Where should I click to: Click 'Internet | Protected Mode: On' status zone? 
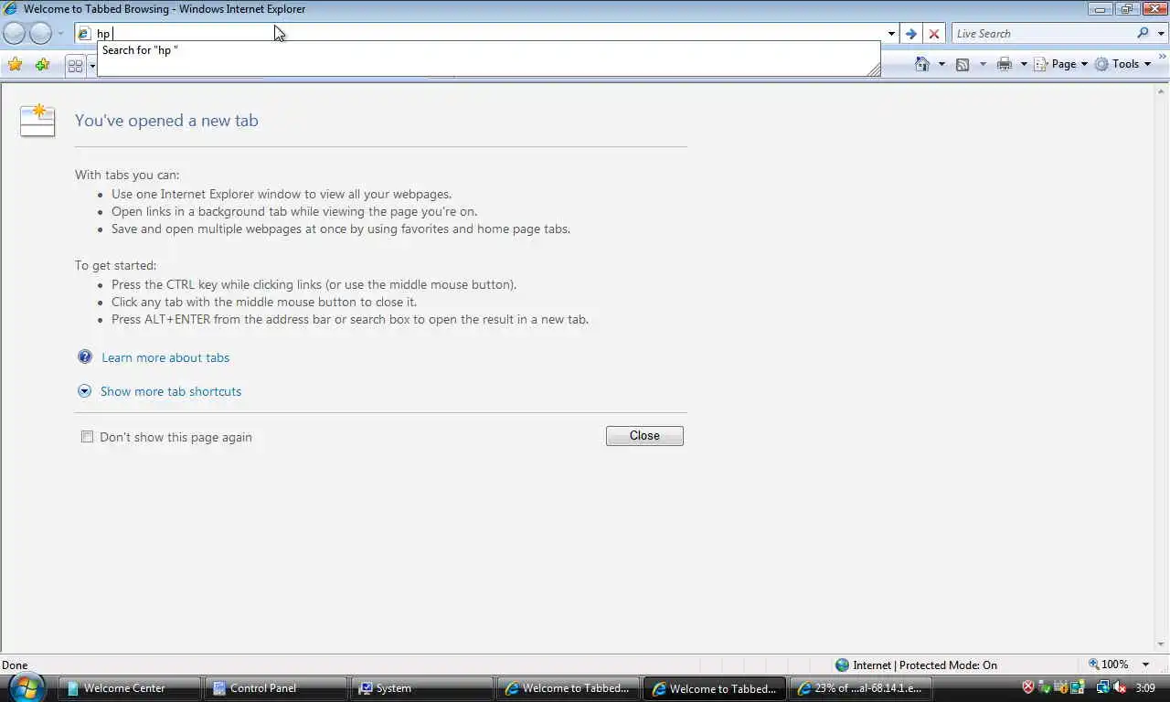(925, 665)
